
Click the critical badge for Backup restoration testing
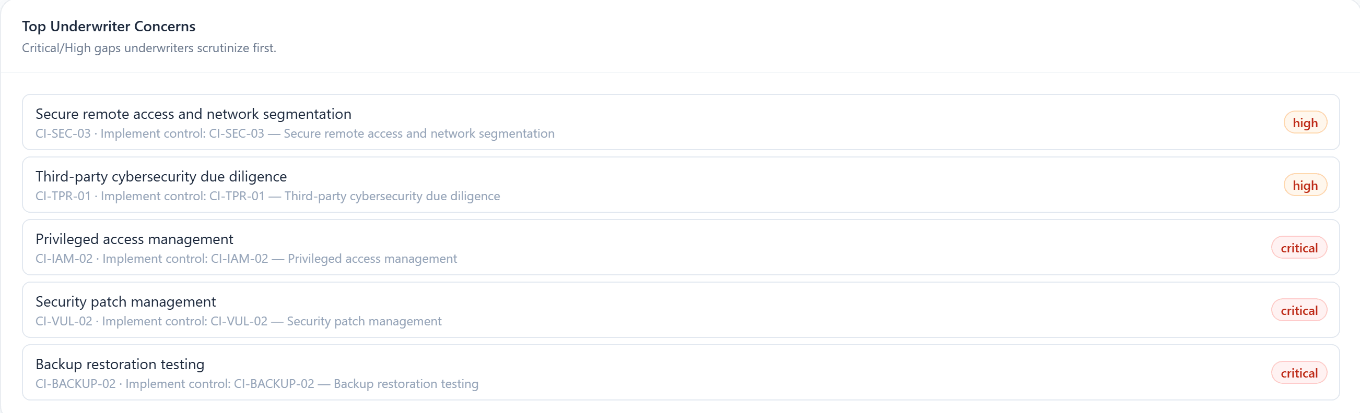(x=1299, y=373)
